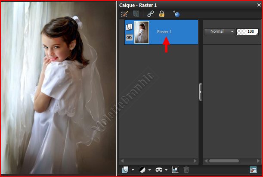The width and height of the screenshot is (263, 177).
Task: Click the grayed-out script icon in toolbar
Action: pos(136,14)
